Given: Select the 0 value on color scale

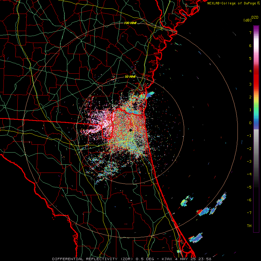Looking at the screenshot, I should tap(250, 123).
